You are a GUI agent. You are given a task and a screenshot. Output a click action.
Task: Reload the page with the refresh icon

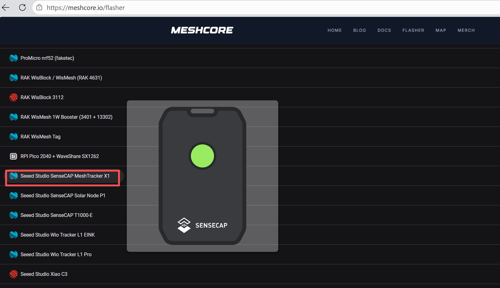[x=22, y=7]
